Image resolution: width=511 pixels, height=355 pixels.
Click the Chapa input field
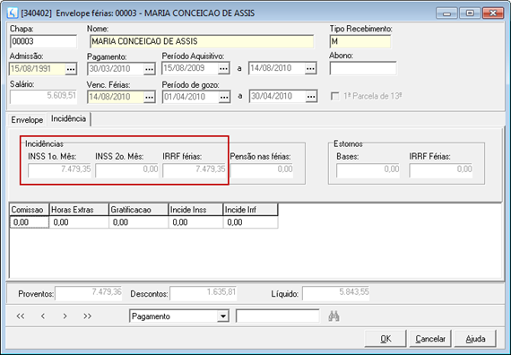(43, 41)
